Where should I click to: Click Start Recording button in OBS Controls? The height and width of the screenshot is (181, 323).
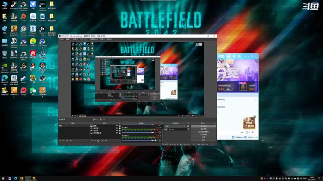click(x=203, y=129)
